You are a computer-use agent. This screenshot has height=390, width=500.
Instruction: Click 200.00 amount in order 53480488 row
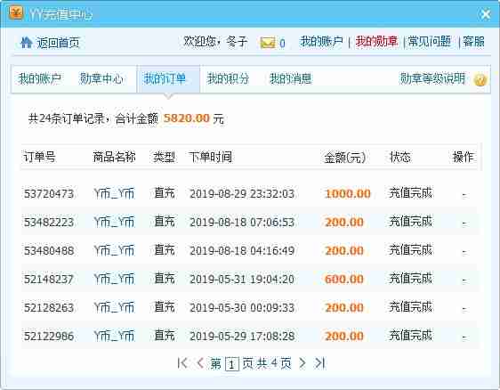pyautogui.click(x=344, y=250)
